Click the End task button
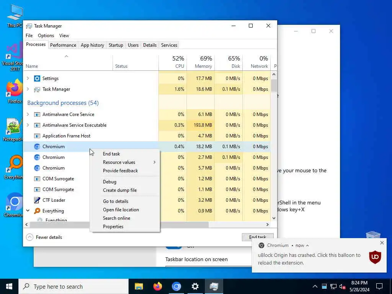The height and width of the screenshot is (294, 392). coord(258,237)
